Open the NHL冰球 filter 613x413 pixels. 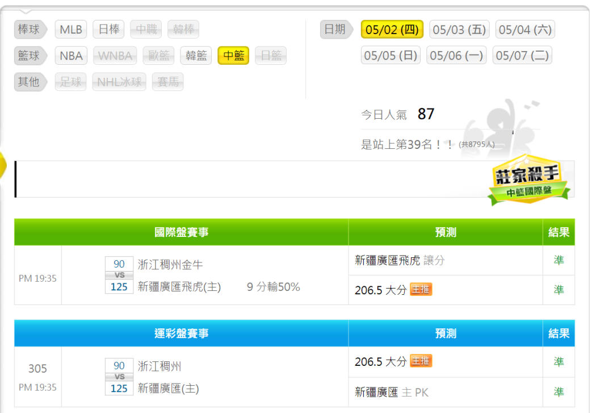pos(119,82)
